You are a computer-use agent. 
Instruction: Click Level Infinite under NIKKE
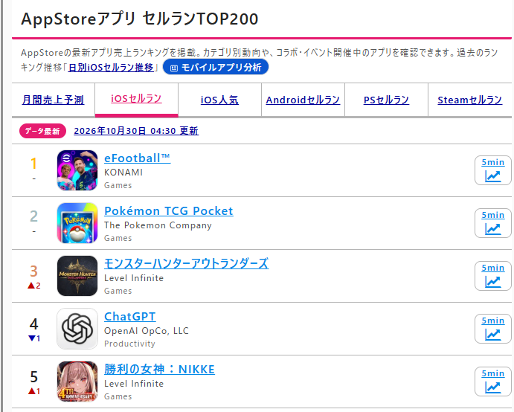(134, 384)
